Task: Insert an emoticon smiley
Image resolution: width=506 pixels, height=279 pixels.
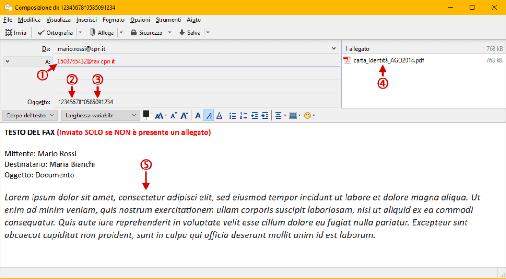Action: pyautogui.click(x=307, y=116)
